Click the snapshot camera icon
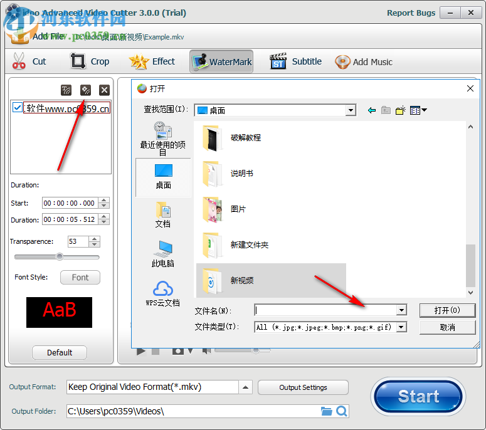This screenshot has height=430, width=486. [x=178, y=351]
